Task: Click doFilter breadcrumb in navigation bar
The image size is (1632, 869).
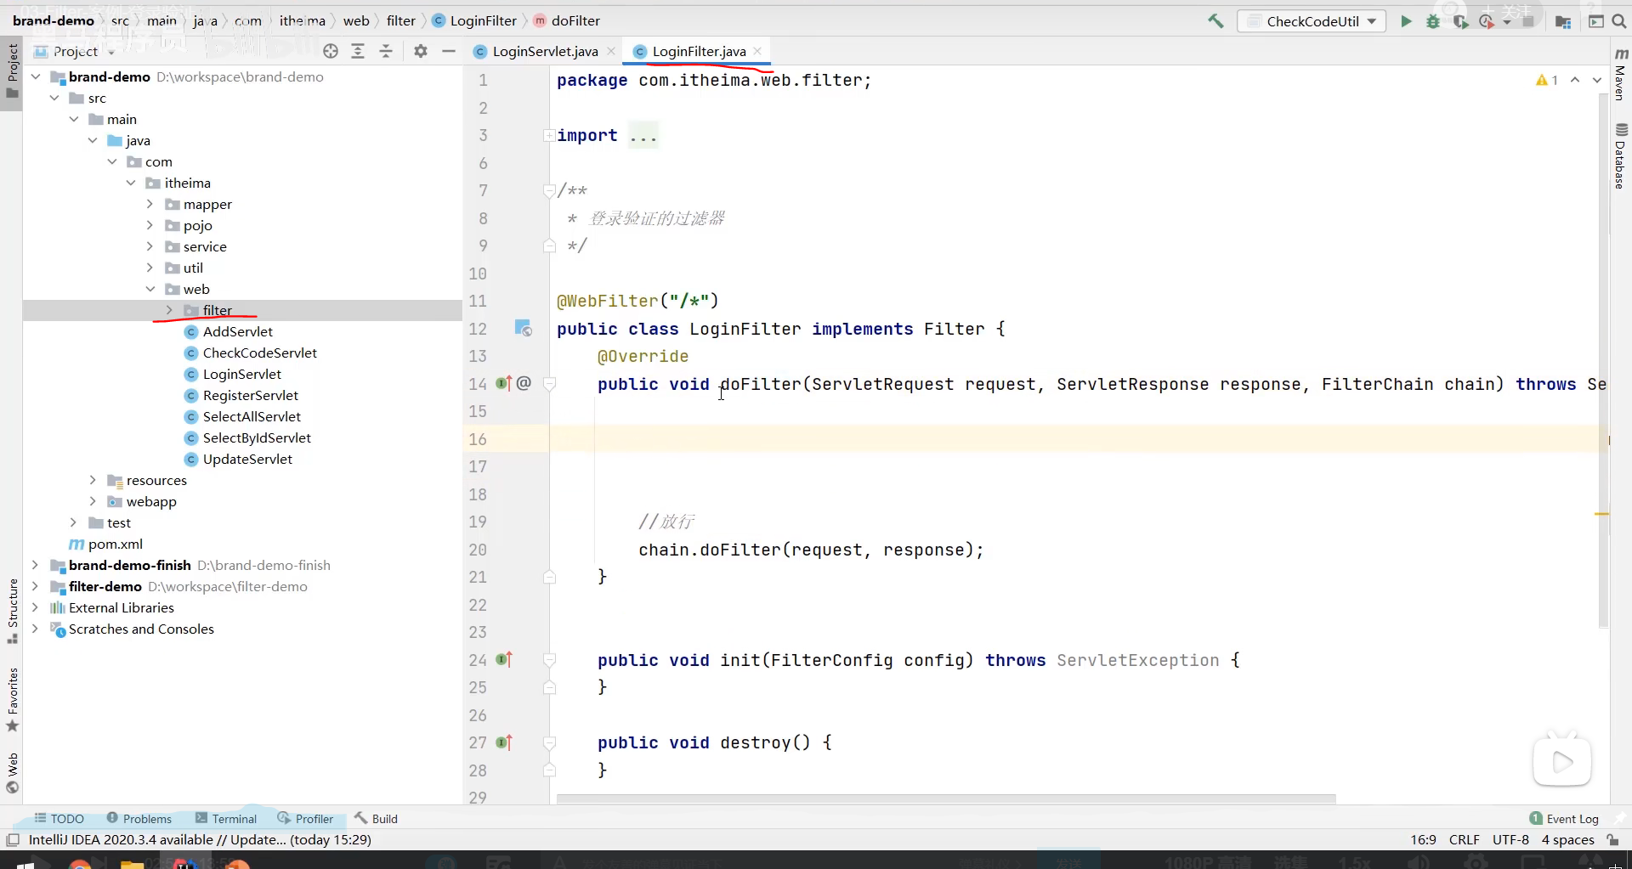Action: click(x=567, y=20)
